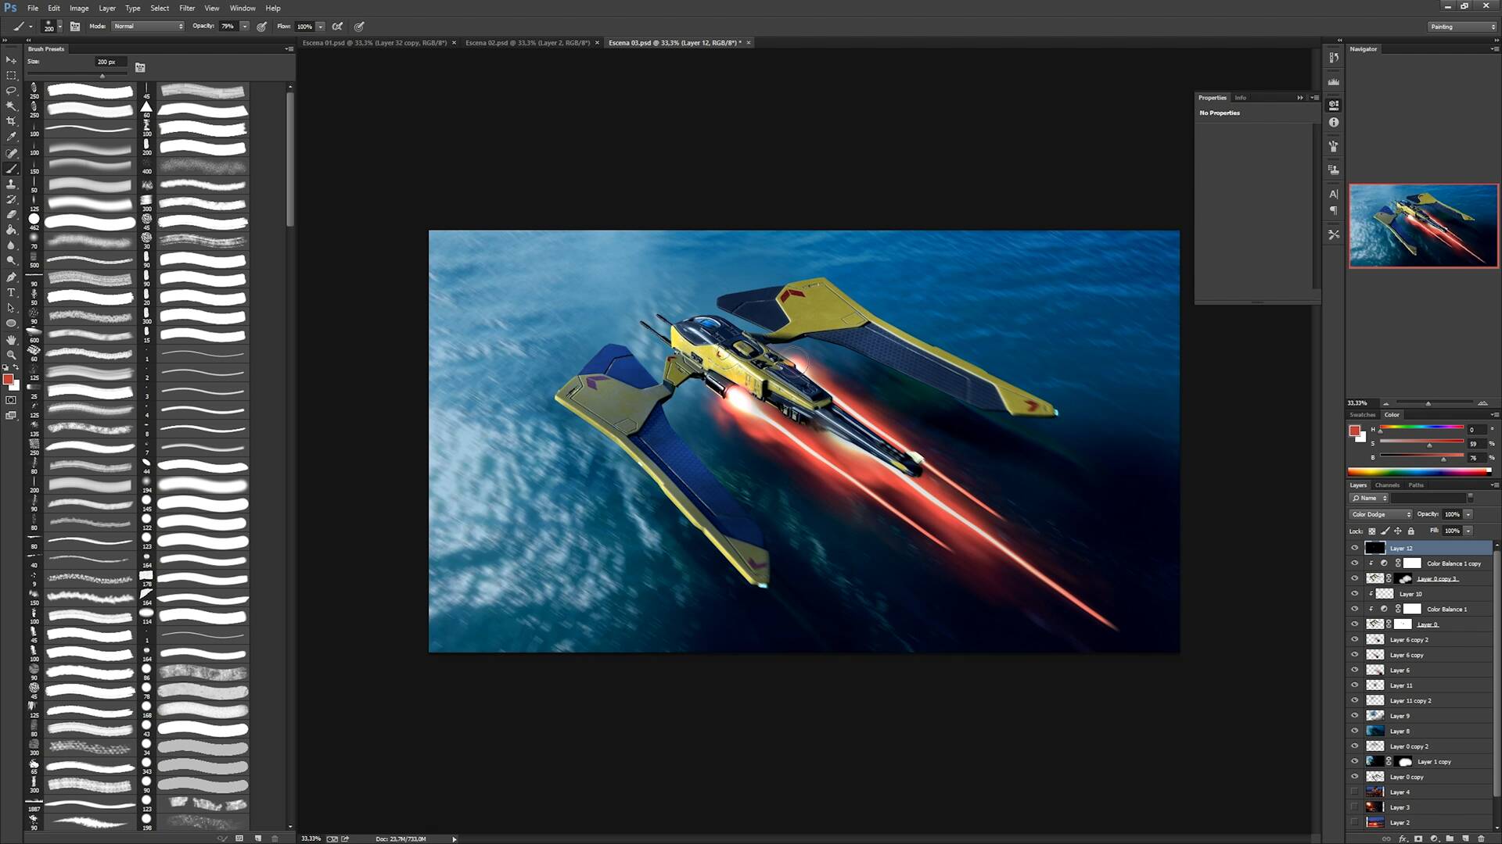The width and height of the screenshot is (1502, 844).
Task: Select the History Brush tool
Action: 11,199
